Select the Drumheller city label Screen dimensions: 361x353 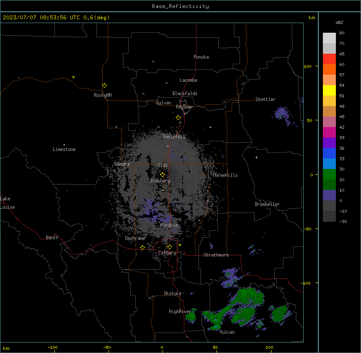tap(267, 204)
